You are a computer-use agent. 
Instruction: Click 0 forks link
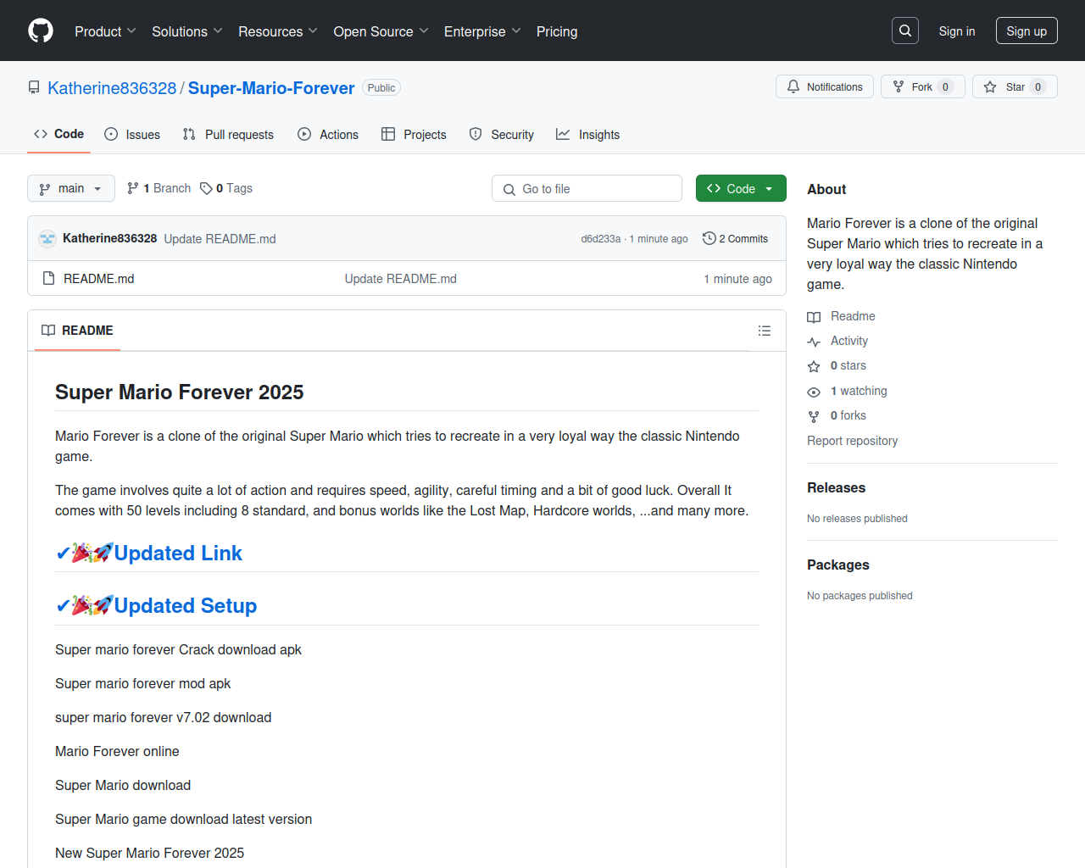click(849, 415)
